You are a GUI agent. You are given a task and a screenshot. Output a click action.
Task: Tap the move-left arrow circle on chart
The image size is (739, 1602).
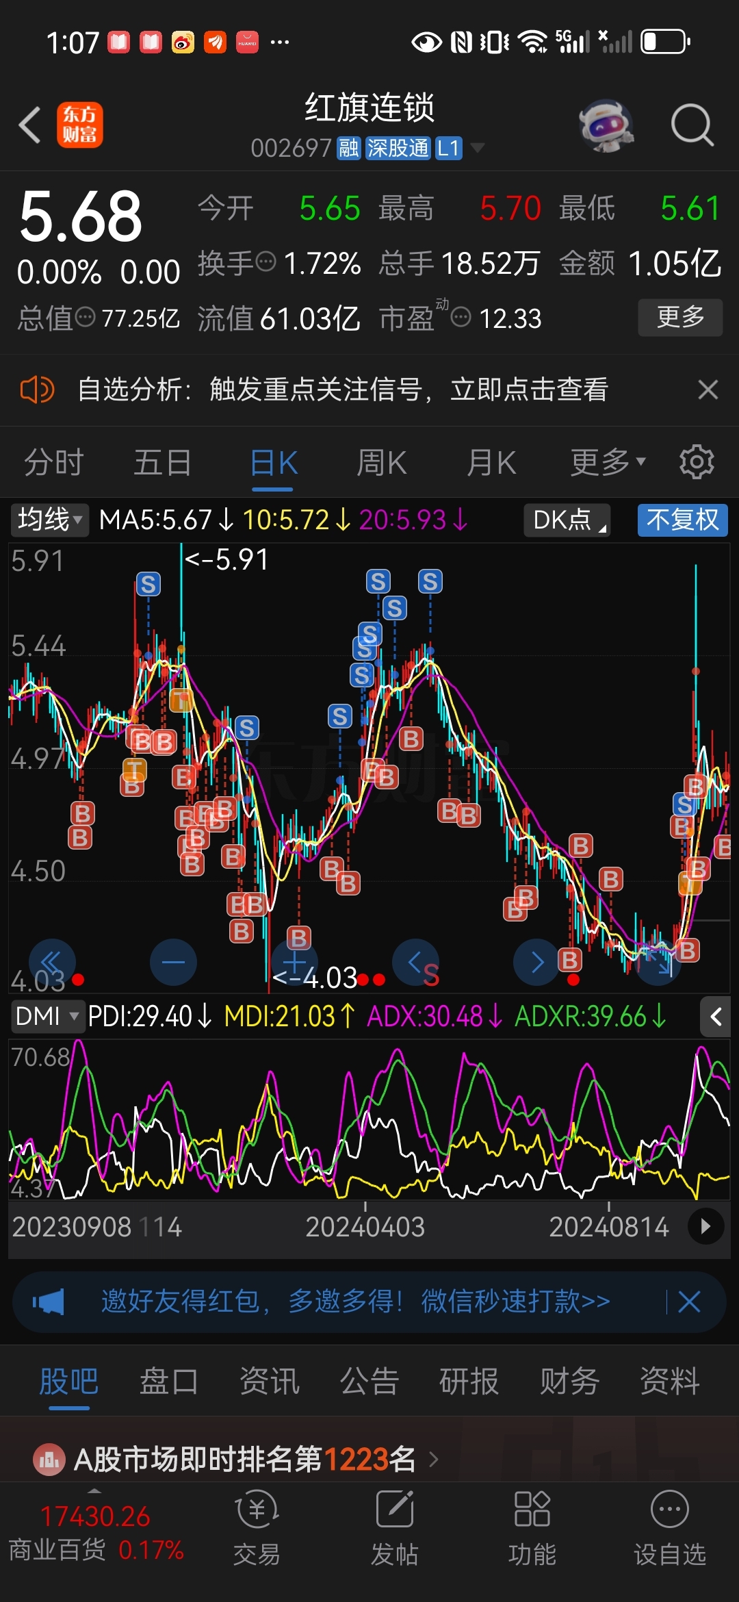point(415,962)
